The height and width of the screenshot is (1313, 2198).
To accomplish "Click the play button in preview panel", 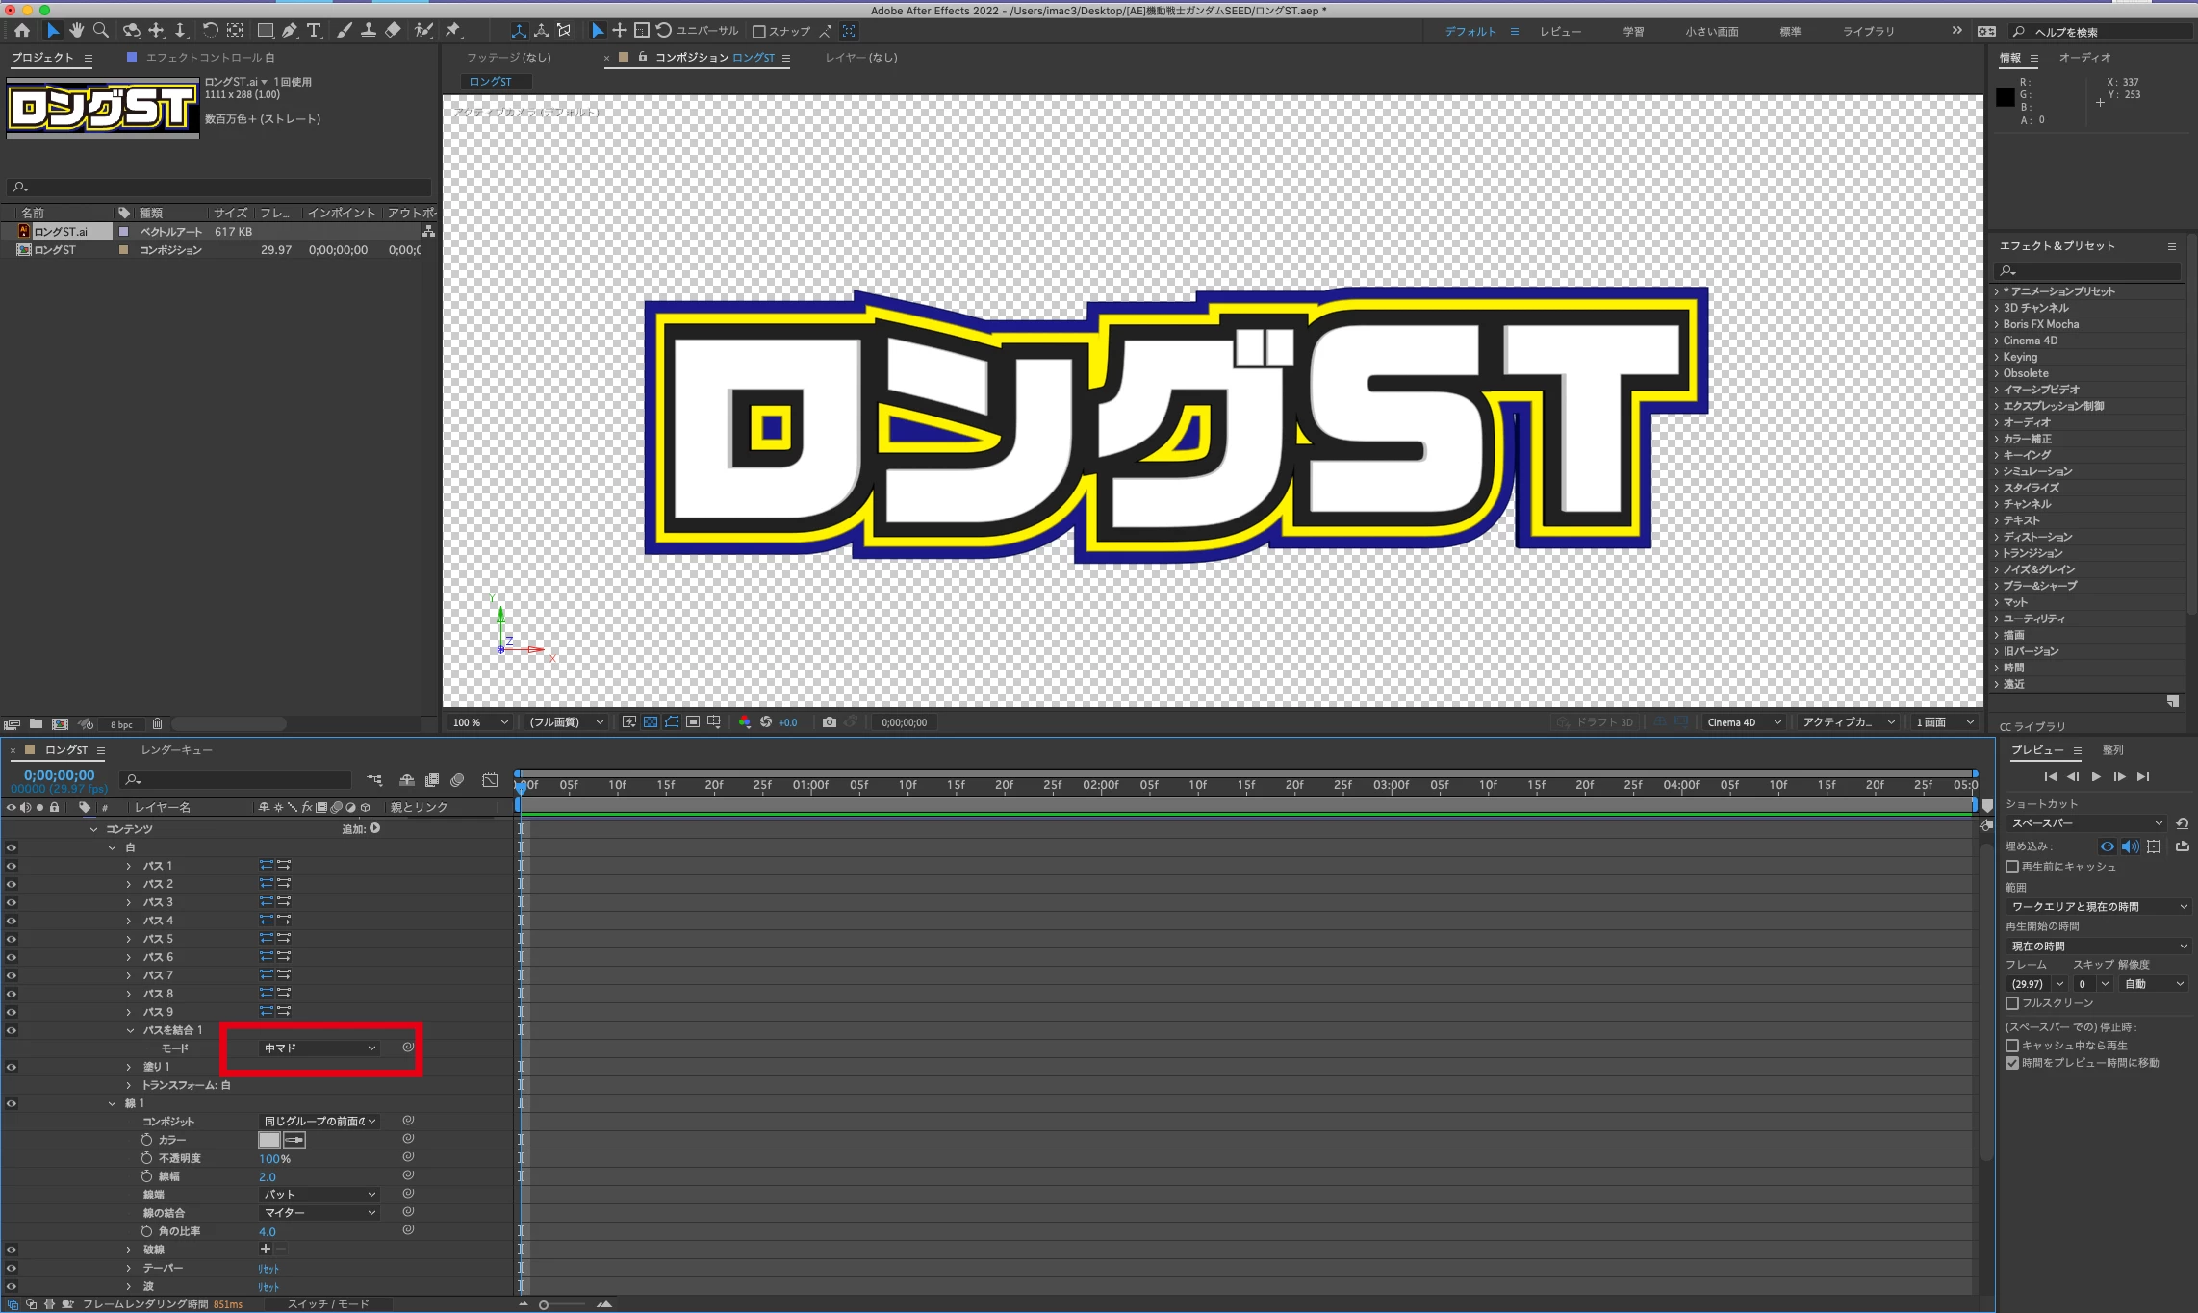I will click(2096, 777).
